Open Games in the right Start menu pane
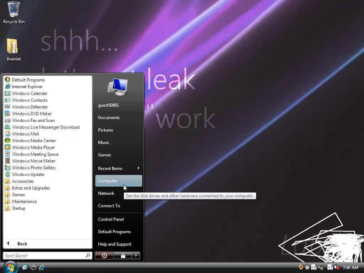Screen dimensions: 364x273 click(118, 155)
